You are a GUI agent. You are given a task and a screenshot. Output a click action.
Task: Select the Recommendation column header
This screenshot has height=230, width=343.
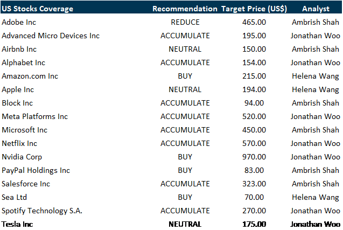pyautogui.click(x=185, y=9)
